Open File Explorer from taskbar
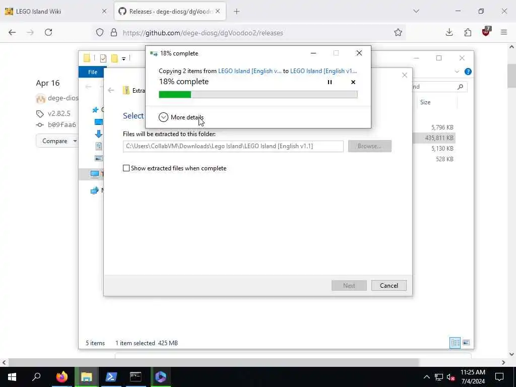The height and width of the screenshot is (387, 516). click(86, 377)
